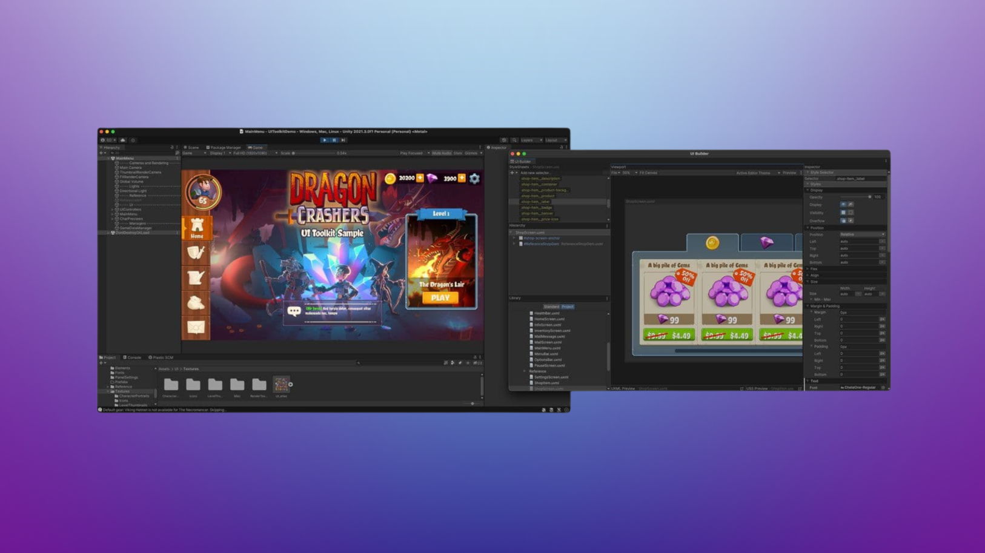Step one frame forward in Unity toolbar

coord(343,140)
